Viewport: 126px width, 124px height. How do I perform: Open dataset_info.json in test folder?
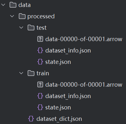point(68,51)
